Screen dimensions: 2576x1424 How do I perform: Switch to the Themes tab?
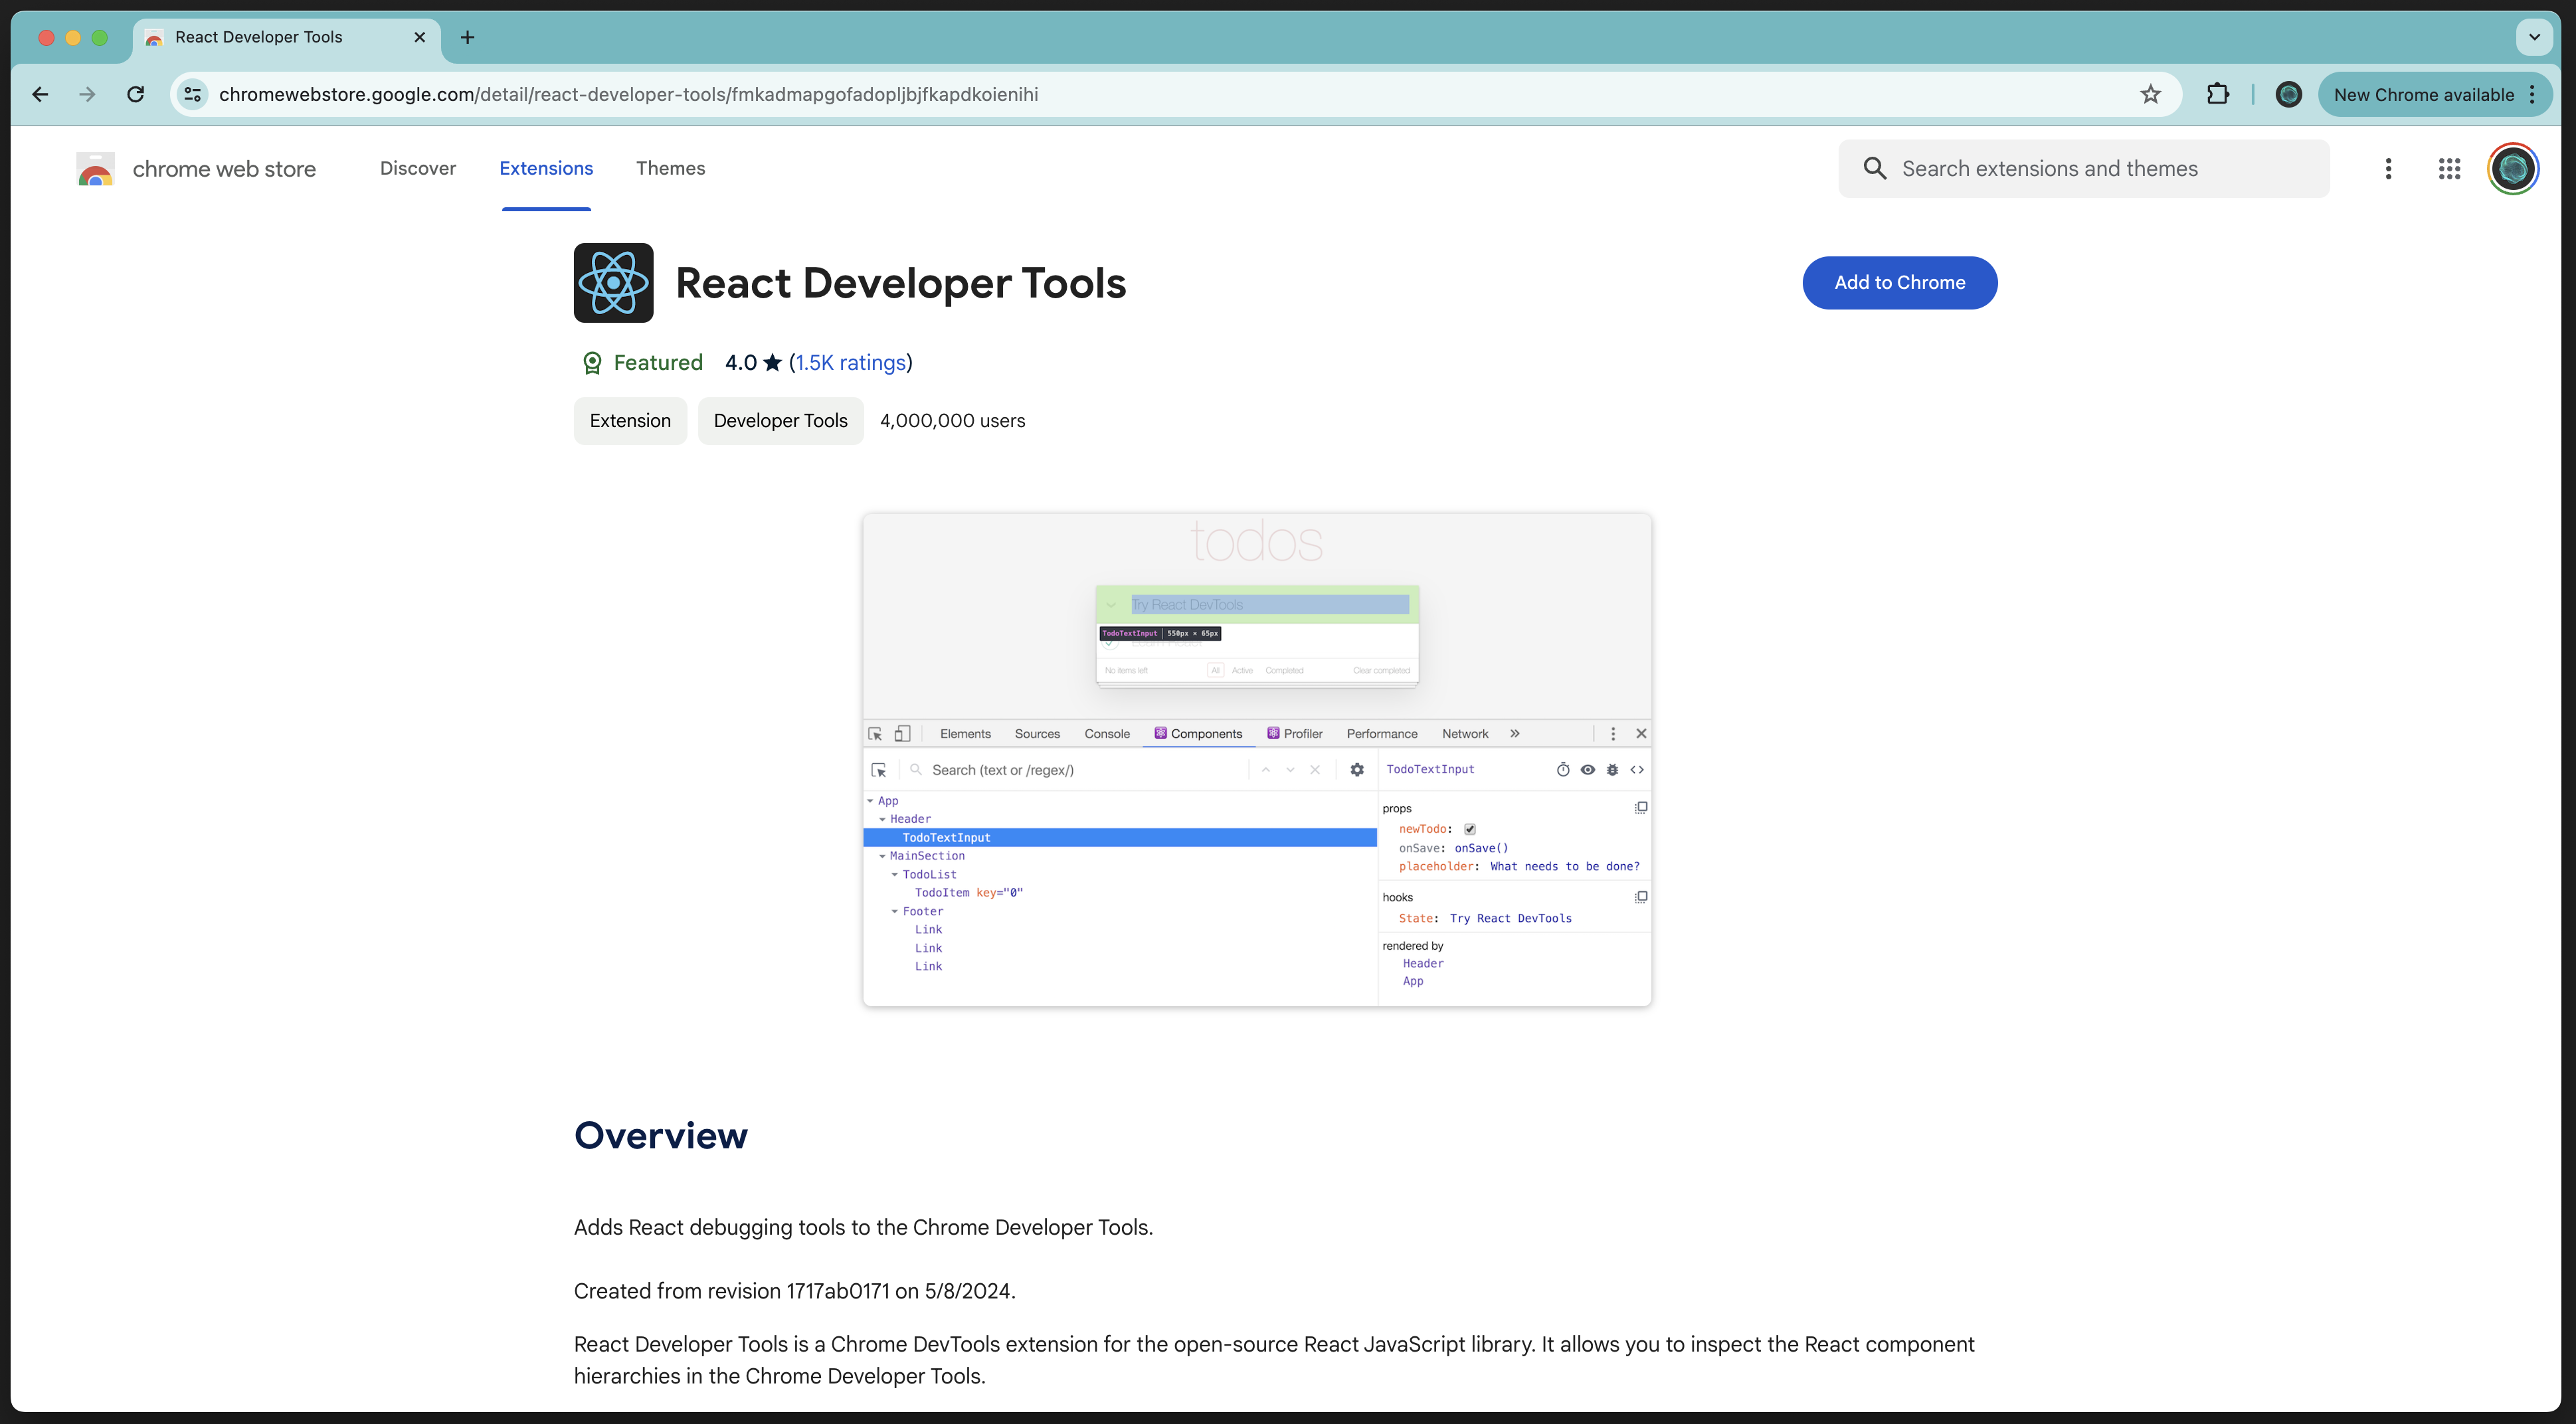(x=670, y=168)
